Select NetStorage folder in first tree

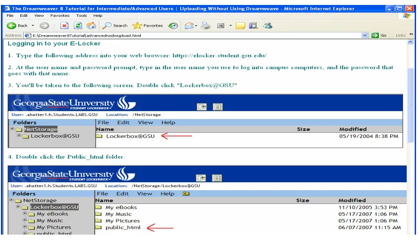coord(41,129)
